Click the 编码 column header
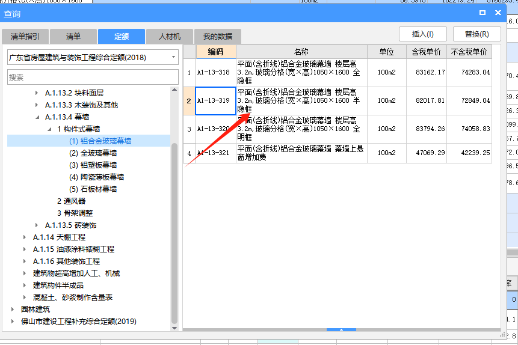Screen dimensions: 518x345 [x=216, y=52]
